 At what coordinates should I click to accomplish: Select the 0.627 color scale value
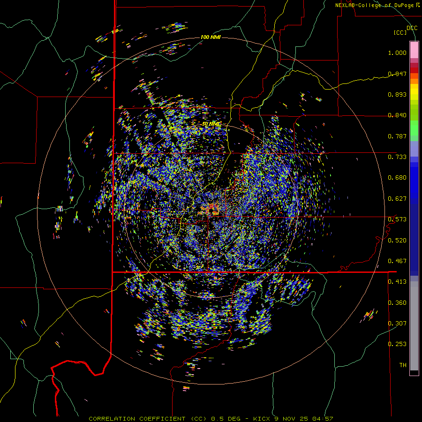click(397, 198)
